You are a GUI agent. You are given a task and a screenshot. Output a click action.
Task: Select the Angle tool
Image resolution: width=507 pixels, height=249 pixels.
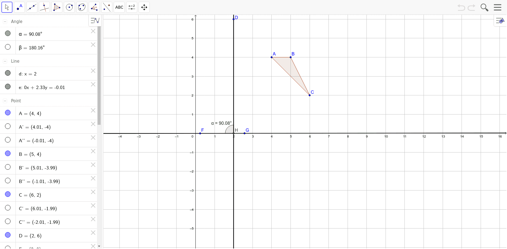94,7
